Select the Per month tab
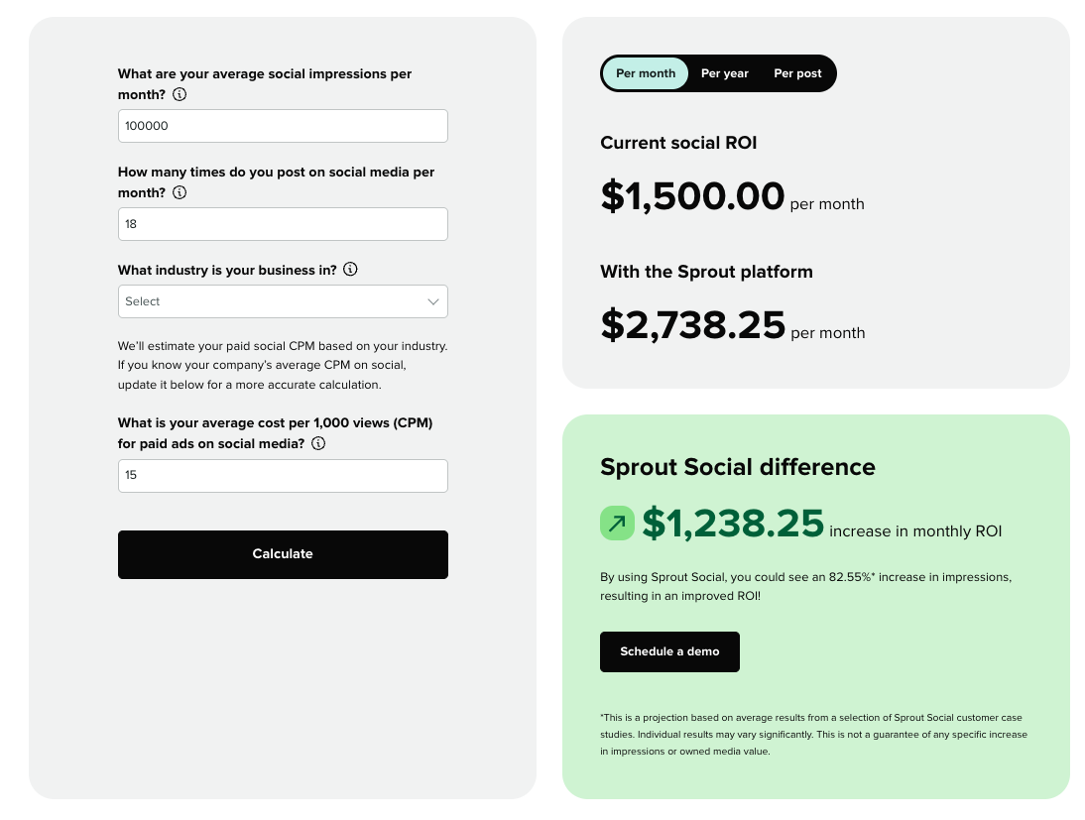This screenshot has width=1085, height=820. click(x=646, y=72)
